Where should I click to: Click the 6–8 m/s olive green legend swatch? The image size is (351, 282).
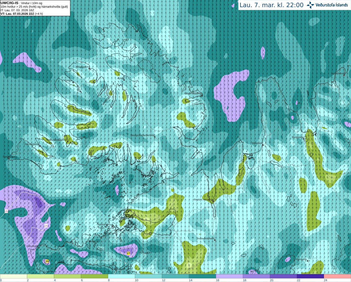[95, 276]
